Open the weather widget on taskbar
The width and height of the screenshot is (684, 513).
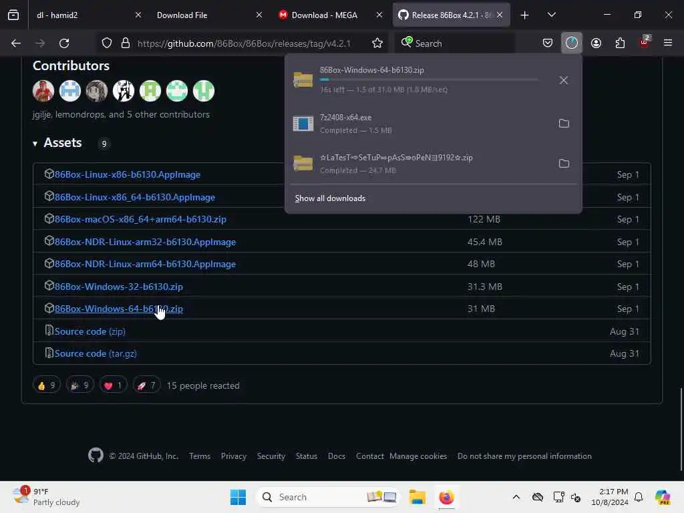click(x=46, y=497)
